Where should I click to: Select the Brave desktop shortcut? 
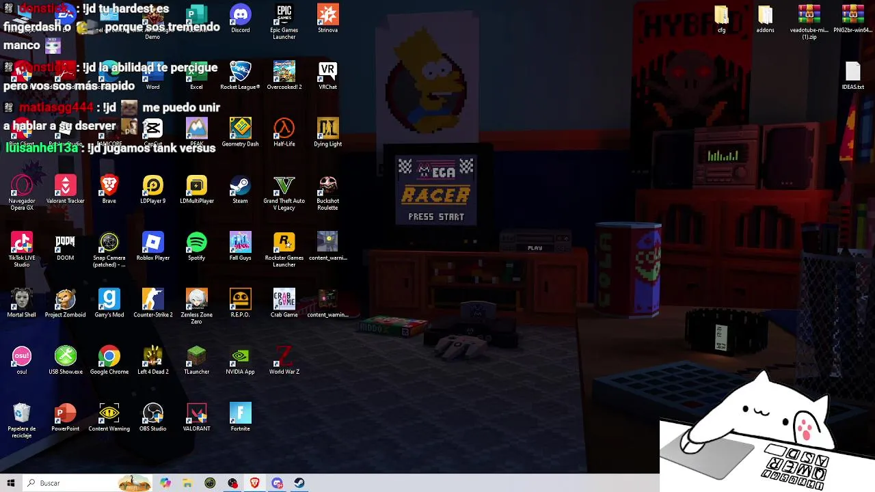click(x=109, y=189)
